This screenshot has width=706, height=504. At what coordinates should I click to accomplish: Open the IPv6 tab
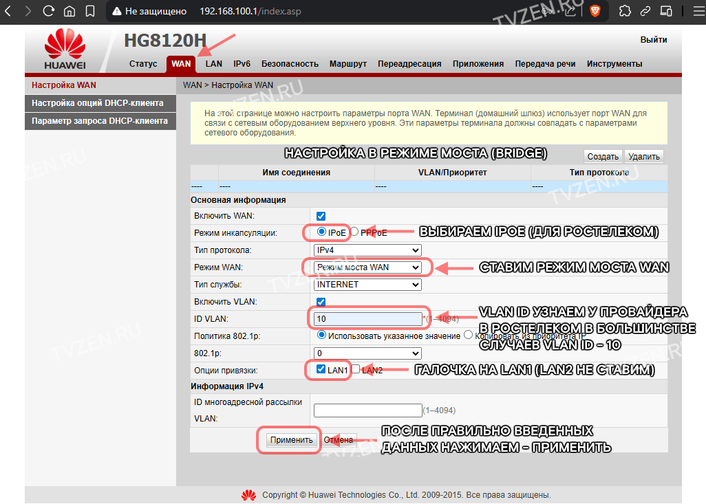click(x=242, y=64)
